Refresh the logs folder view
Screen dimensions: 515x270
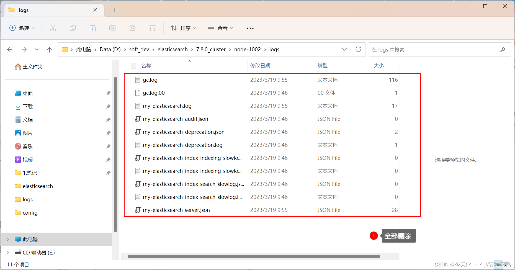[358, 49]
